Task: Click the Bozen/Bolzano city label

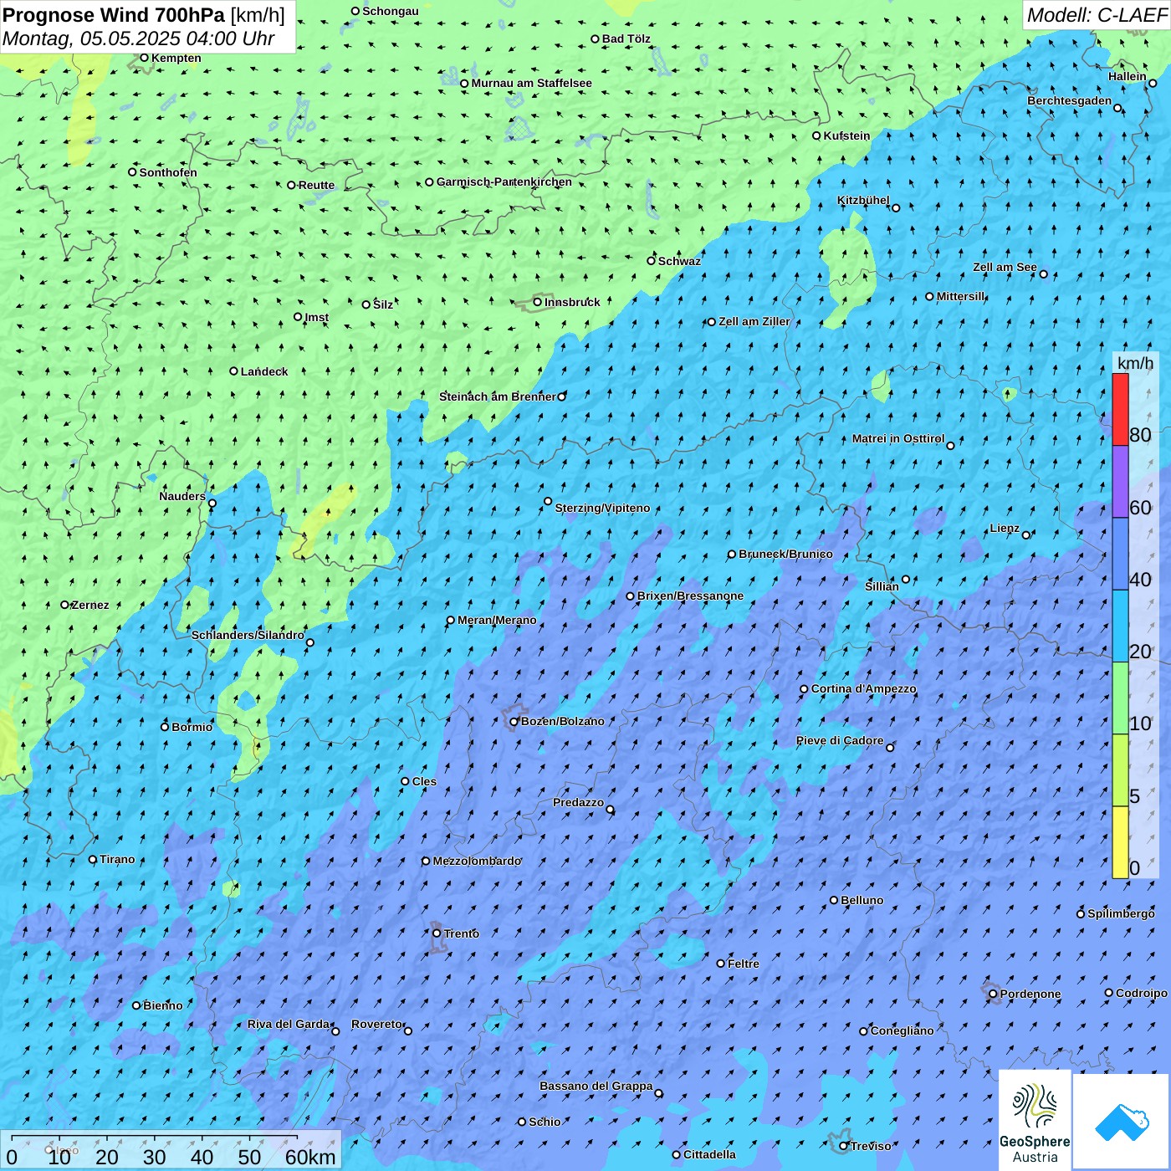Action: click(x=562, y=721)
